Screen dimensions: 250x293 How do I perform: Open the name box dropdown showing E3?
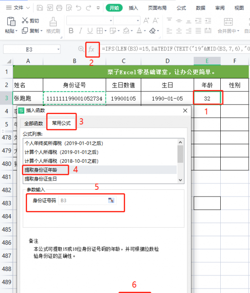pyautogui.click(x=59, y=49)
